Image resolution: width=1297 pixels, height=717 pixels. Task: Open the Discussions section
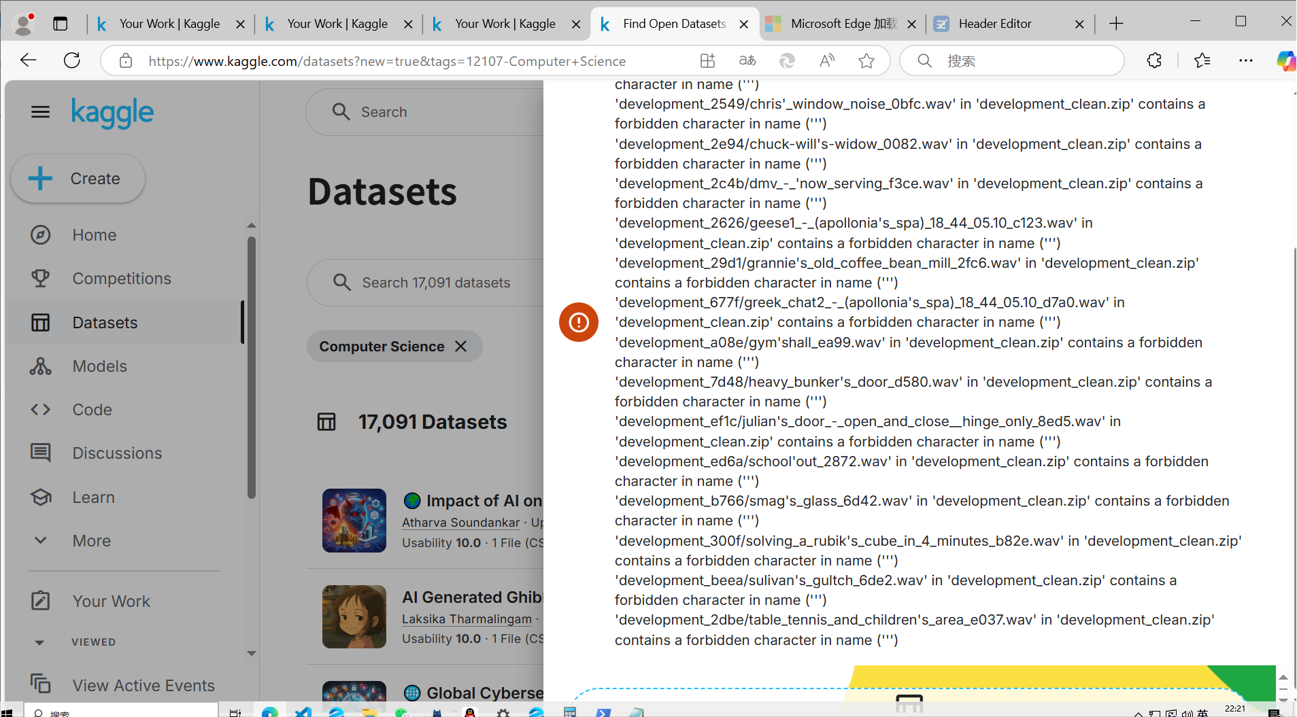tap(116, 453)
